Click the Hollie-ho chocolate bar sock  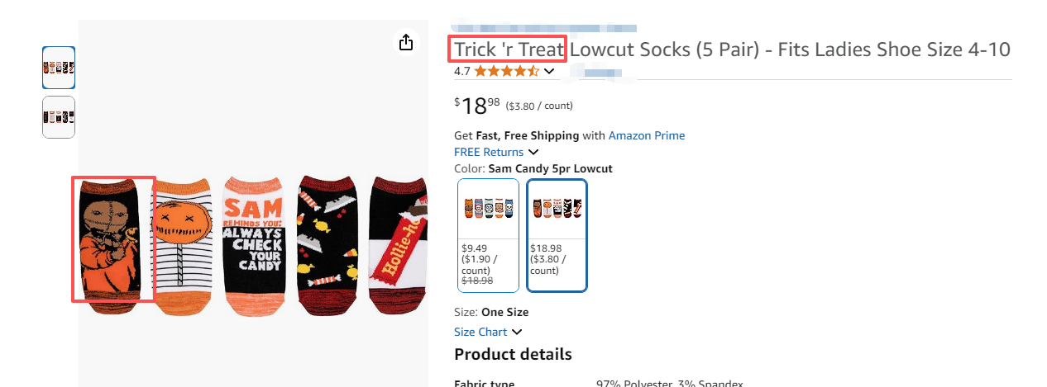pyautogui.click(x=399, y=245)
